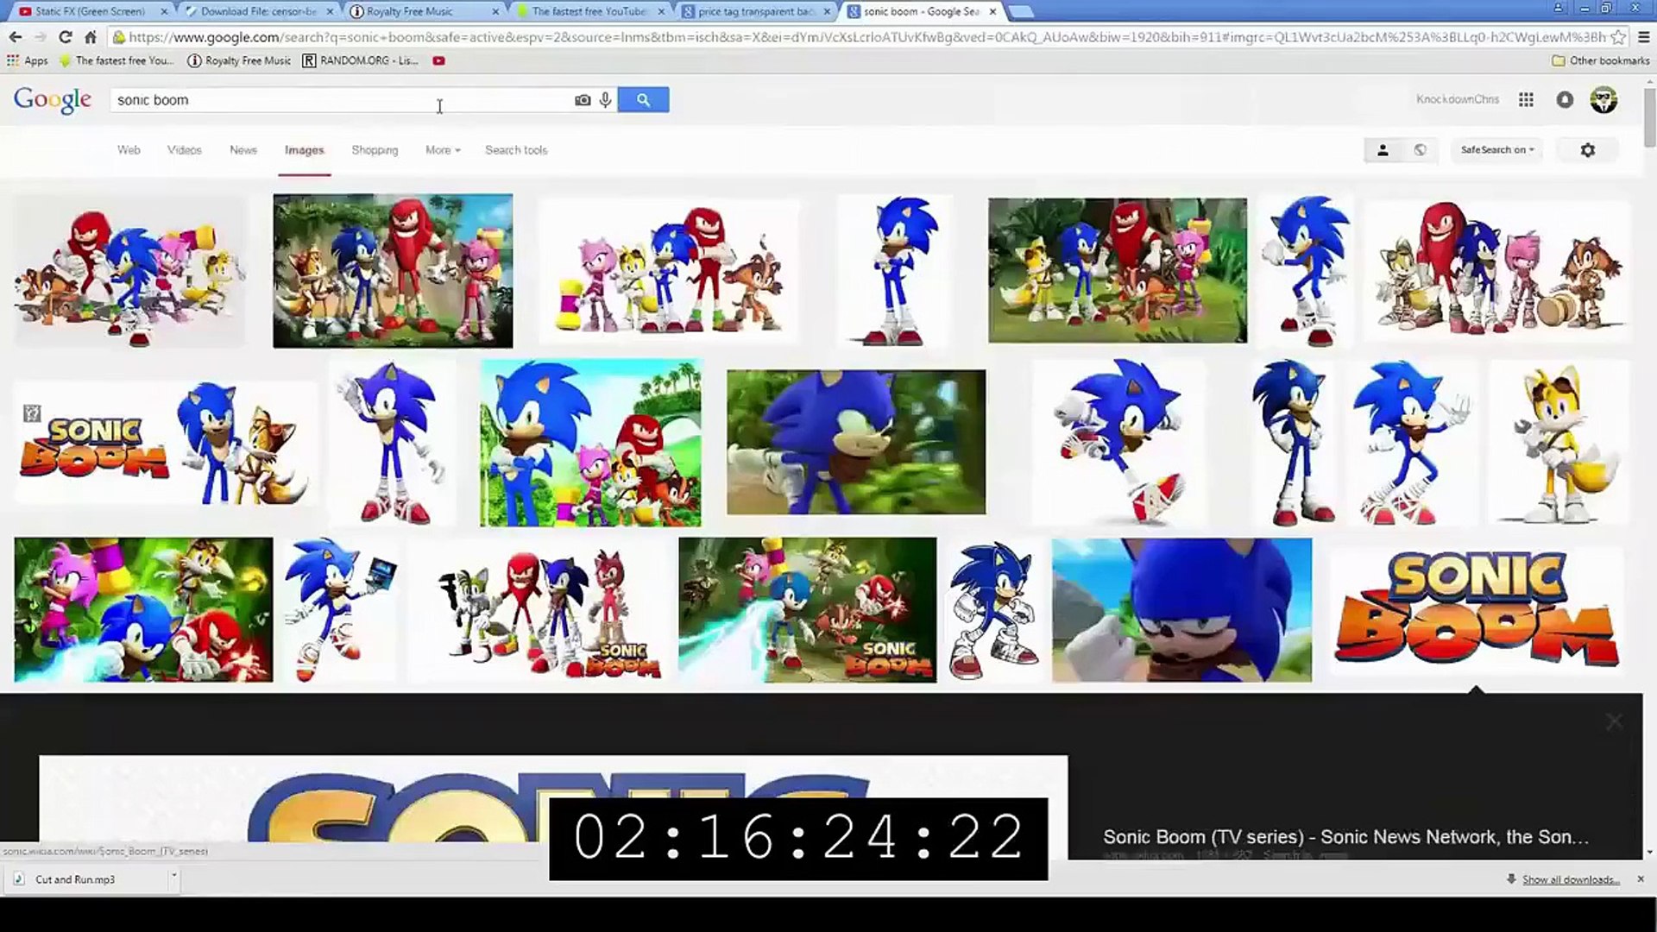This screenshot has width=1657, height=932.
Task: Click Show all downloads link
Action: pyautogui.click(x=1570, y=879)
